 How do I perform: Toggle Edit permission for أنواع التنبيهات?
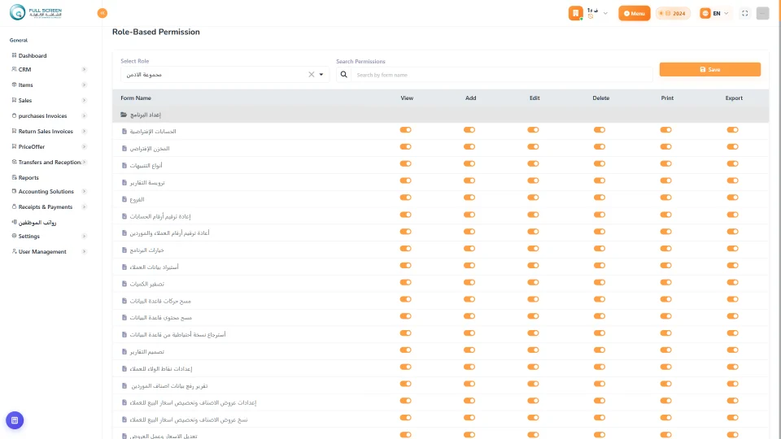tap(533, 163)
